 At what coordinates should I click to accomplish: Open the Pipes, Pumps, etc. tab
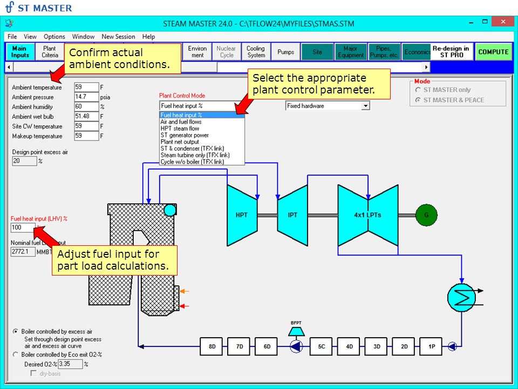384,52
